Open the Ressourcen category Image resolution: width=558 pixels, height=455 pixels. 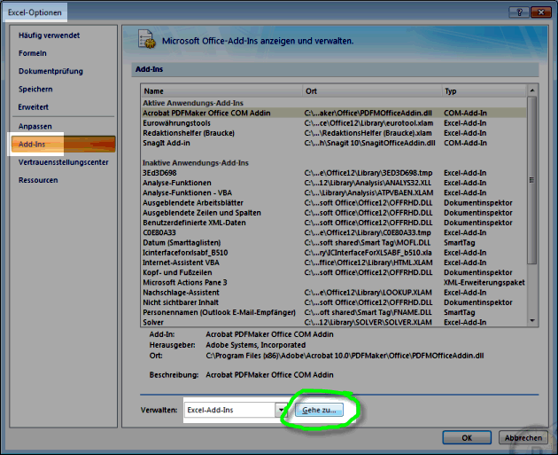tap(38, 180)
